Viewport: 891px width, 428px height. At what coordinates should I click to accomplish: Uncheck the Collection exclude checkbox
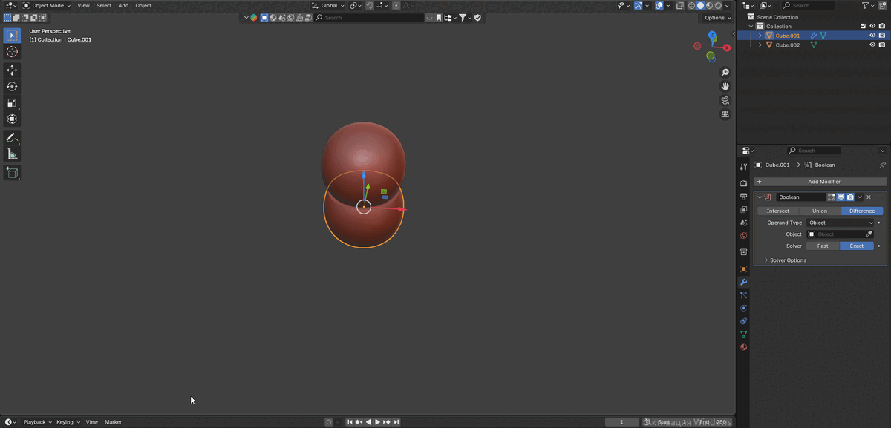[x=863, y=26]
